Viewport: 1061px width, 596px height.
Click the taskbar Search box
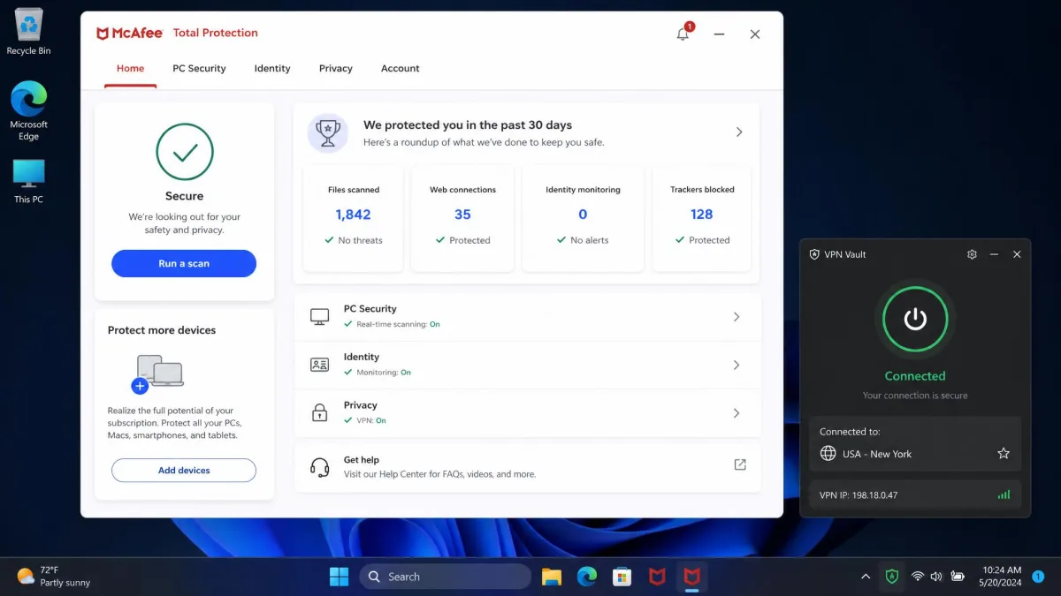[x=446, y=577]
